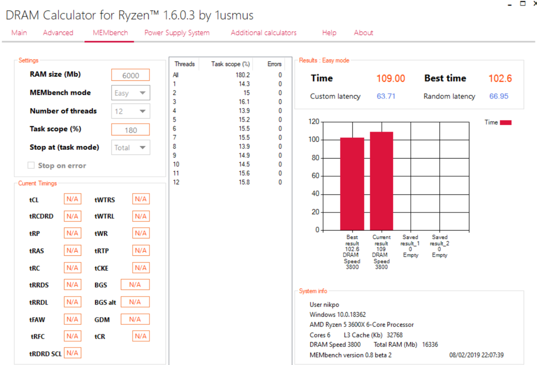This screenshot has height=365, width=537.
Task: Open the Main tab
Action: point(19,33)
